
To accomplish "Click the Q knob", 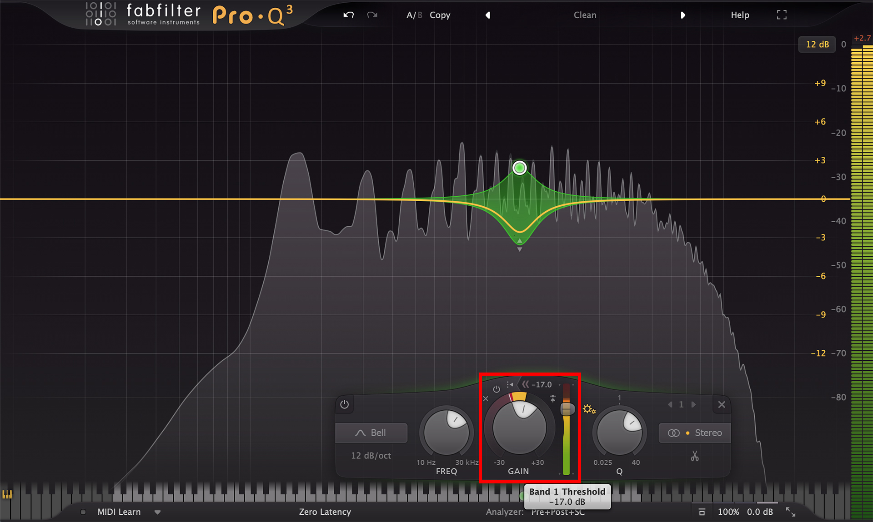I will click(x=619, y=432).
